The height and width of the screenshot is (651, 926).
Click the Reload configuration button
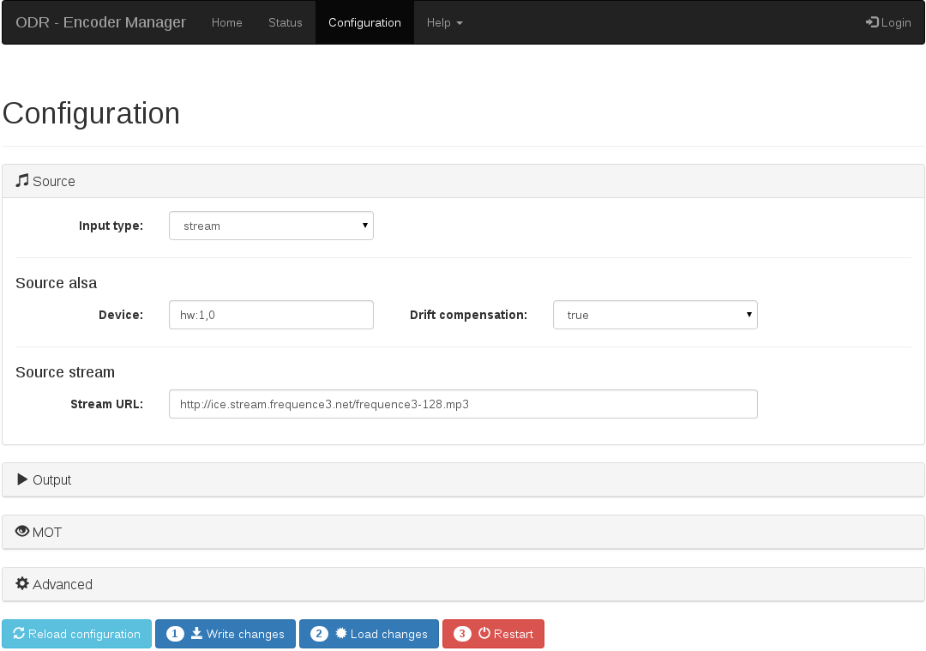pos(77,634)
